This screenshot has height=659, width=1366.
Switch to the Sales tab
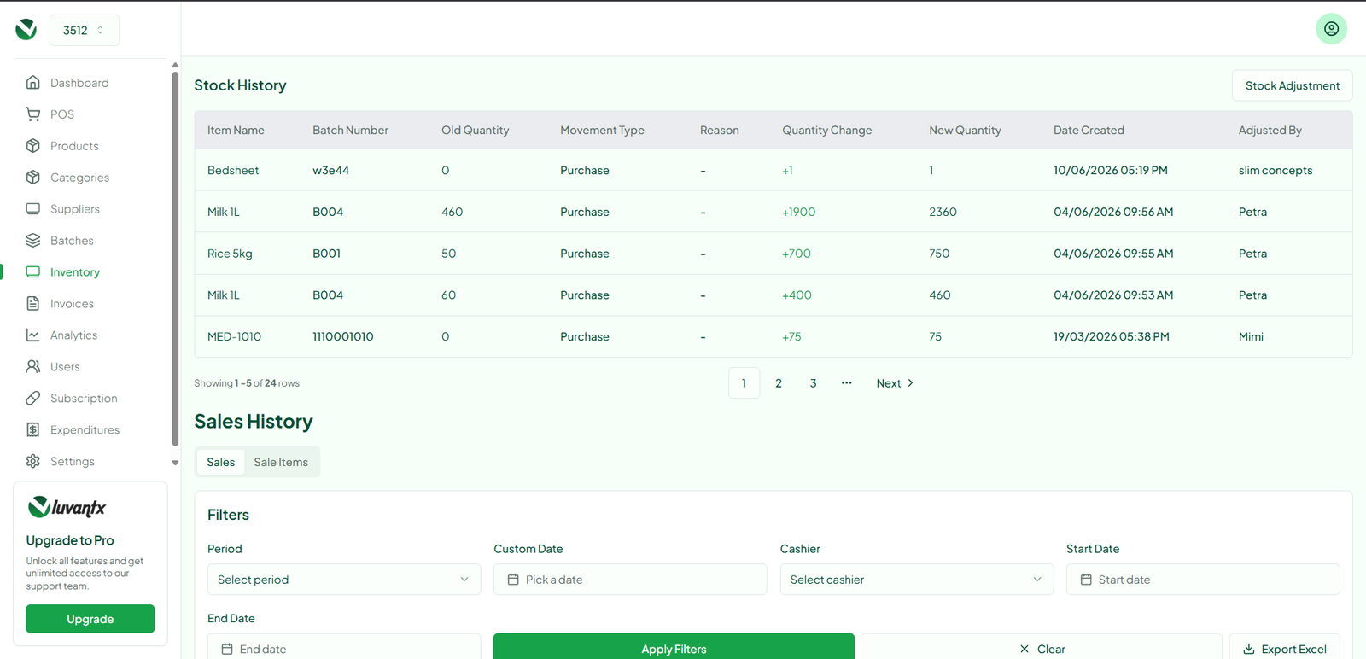coord(221,462)
